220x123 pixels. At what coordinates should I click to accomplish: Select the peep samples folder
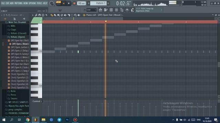15,109
